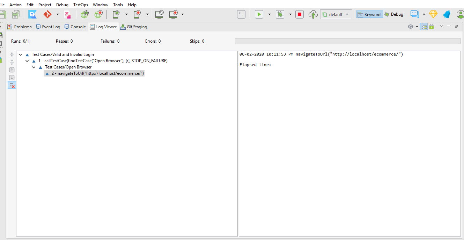Switch to the Console tab

click(75, 27)
